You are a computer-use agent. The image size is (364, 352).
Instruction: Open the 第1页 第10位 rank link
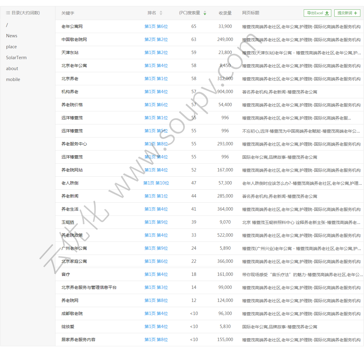coord(156,183)
